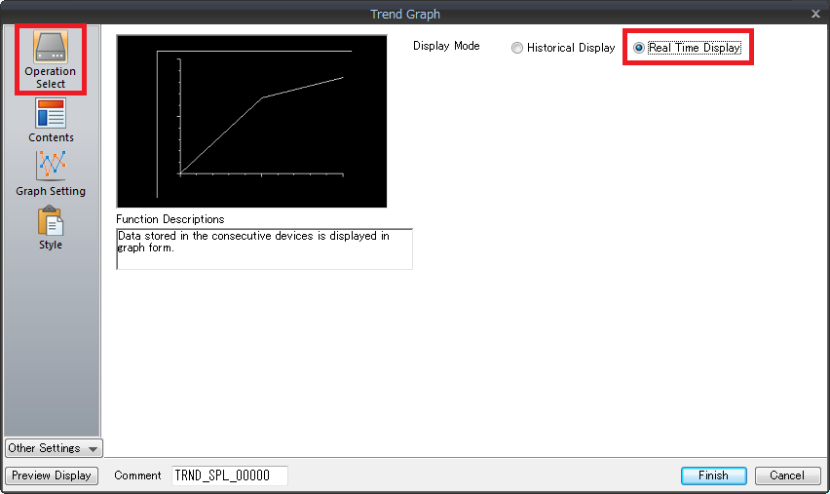Click the 'Graph Setting' text label
The width and height of the screenshot is (830, 494).
click(x=51, y=191)
